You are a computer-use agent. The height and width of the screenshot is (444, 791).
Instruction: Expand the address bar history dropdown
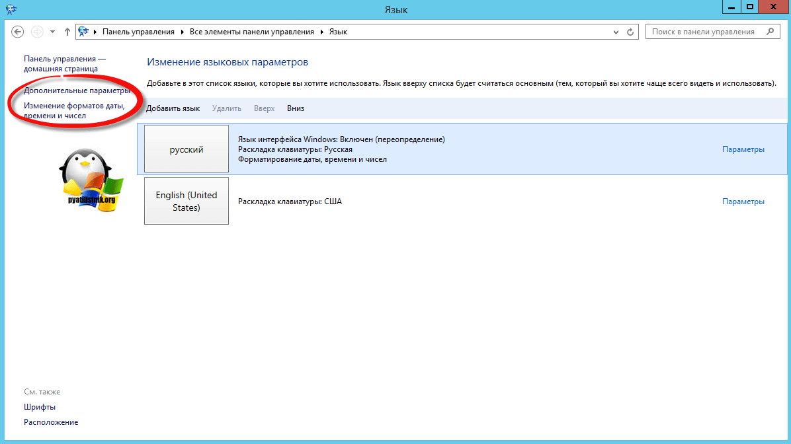click(x=618, y=32)
